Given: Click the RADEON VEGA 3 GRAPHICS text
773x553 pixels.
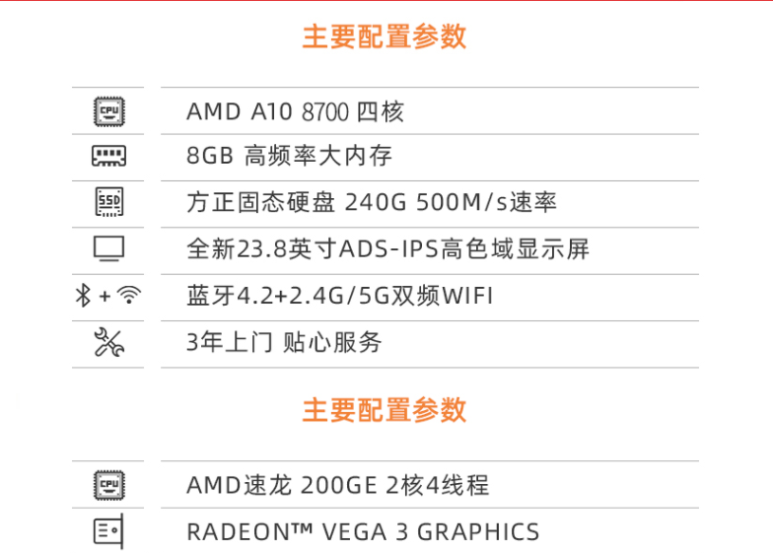Looking at the screenshot, I should pos(363,532).
